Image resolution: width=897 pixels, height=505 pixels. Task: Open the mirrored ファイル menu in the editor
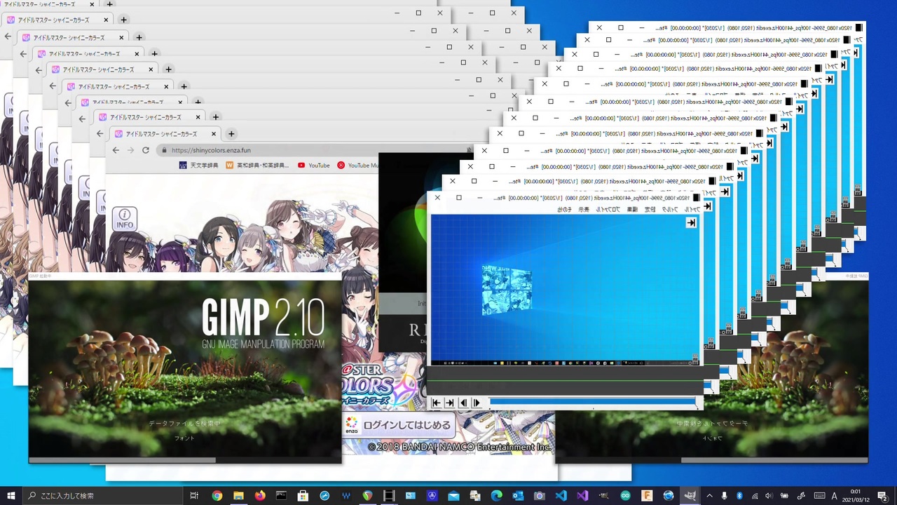click(692, 210)
